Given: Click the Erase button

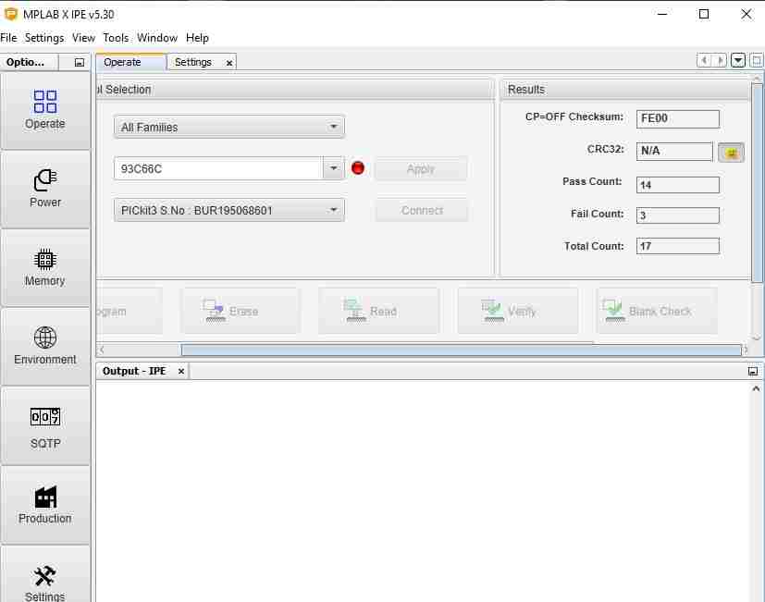Looking at the screenshot, I should (x=240, y=312).
